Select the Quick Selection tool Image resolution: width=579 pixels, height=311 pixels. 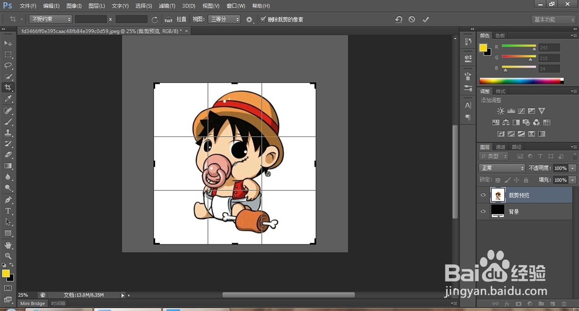(x=8, y=77)
